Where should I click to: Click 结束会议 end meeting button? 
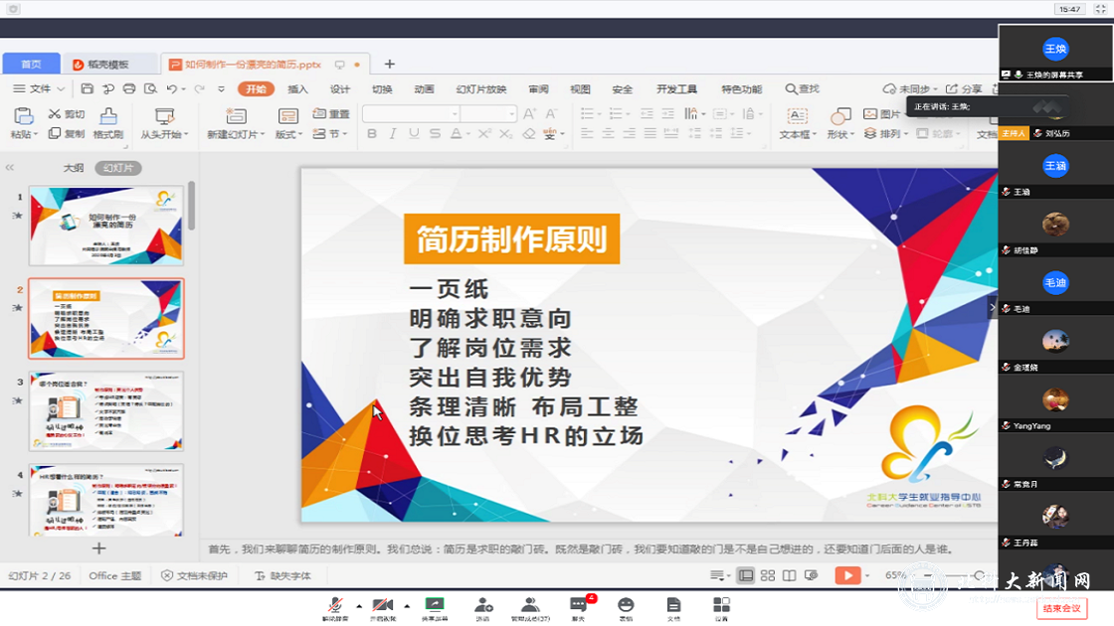(1061, 608)
